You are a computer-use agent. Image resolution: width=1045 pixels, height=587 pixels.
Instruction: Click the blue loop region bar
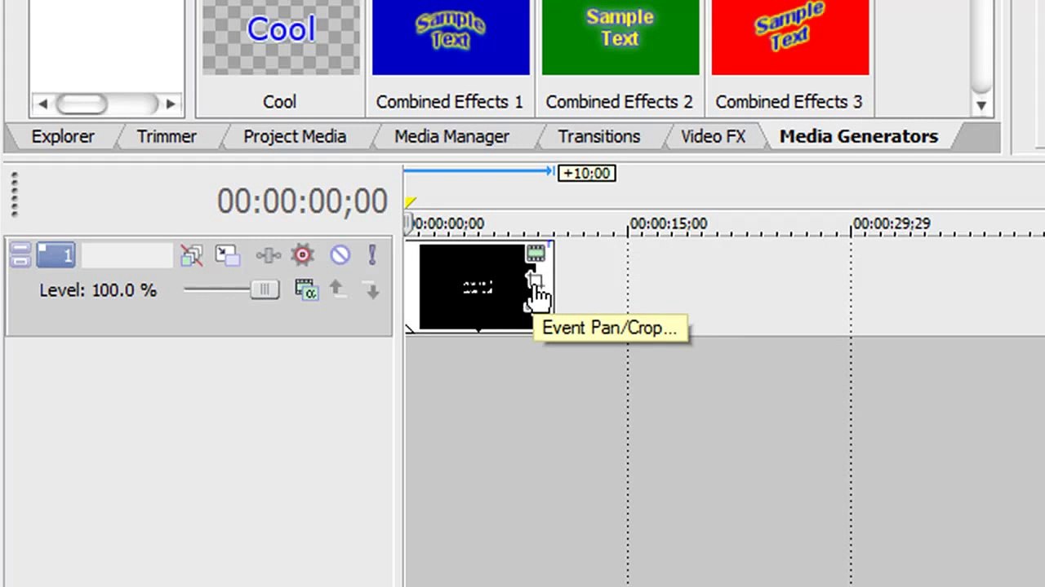coord(479,171)
